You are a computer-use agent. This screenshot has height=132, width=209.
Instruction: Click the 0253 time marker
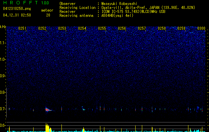[62, 28]
